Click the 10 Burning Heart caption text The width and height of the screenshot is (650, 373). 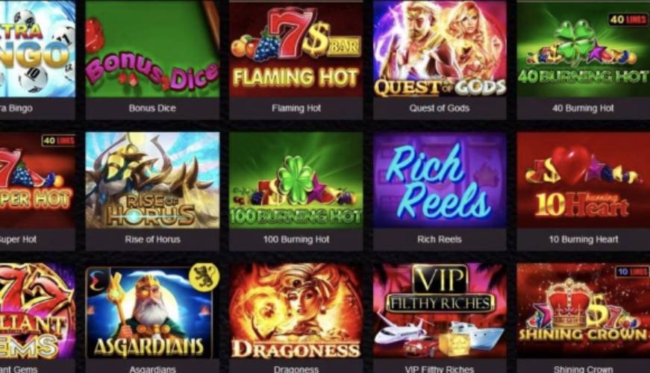pyautogui.click(x=584, y=239)
